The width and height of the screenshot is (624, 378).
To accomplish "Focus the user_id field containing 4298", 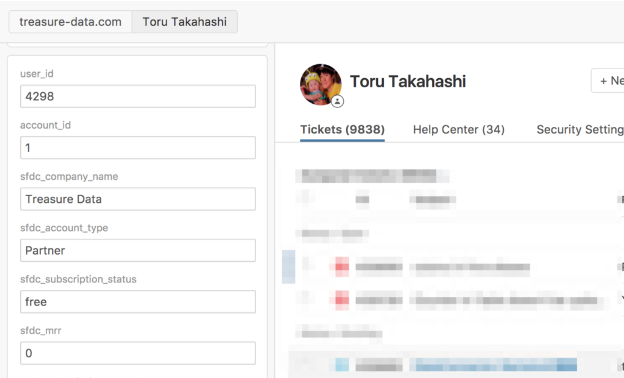I will click(138, 96).
